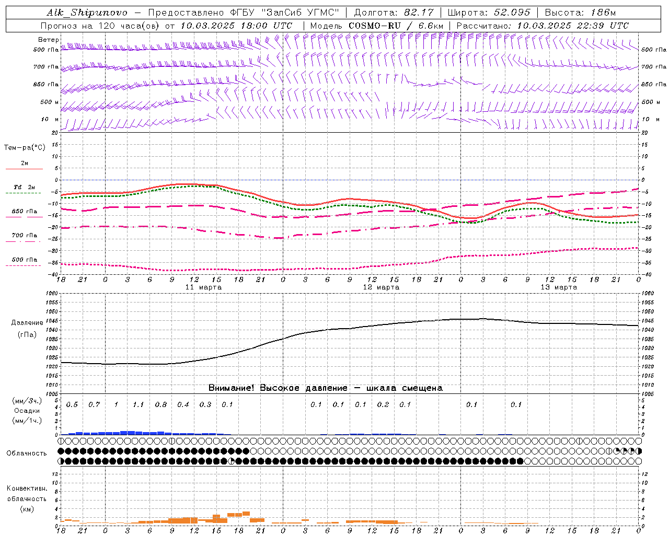Click the solid red 2м temperature curve
The height and width of the screenshot is (535, 669).
350,199
